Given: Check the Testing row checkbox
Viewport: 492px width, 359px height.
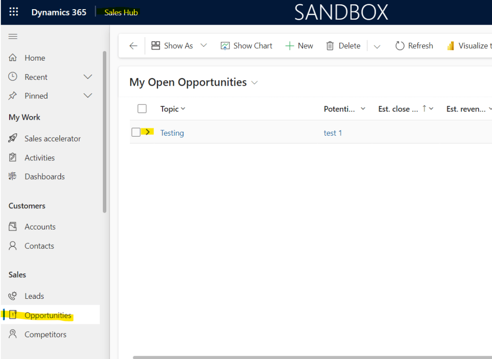Looking at the screenshot, I should 136,132.
